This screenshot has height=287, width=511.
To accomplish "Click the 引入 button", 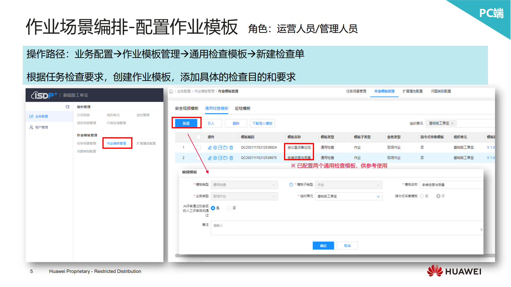I will (211, 123).
